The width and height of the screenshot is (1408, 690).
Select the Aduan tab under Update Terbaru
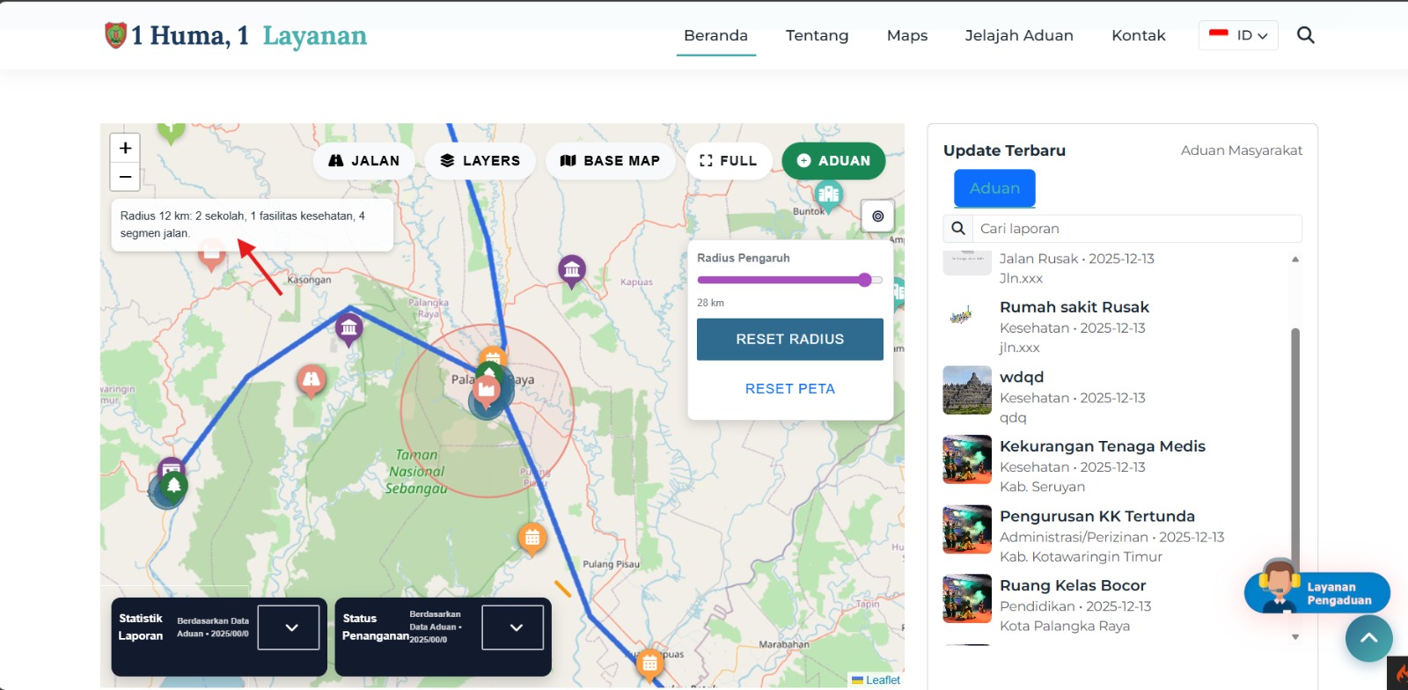994,188
